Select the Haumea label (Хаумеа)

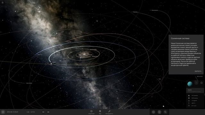pyautogui.click(x=135, y=12)
